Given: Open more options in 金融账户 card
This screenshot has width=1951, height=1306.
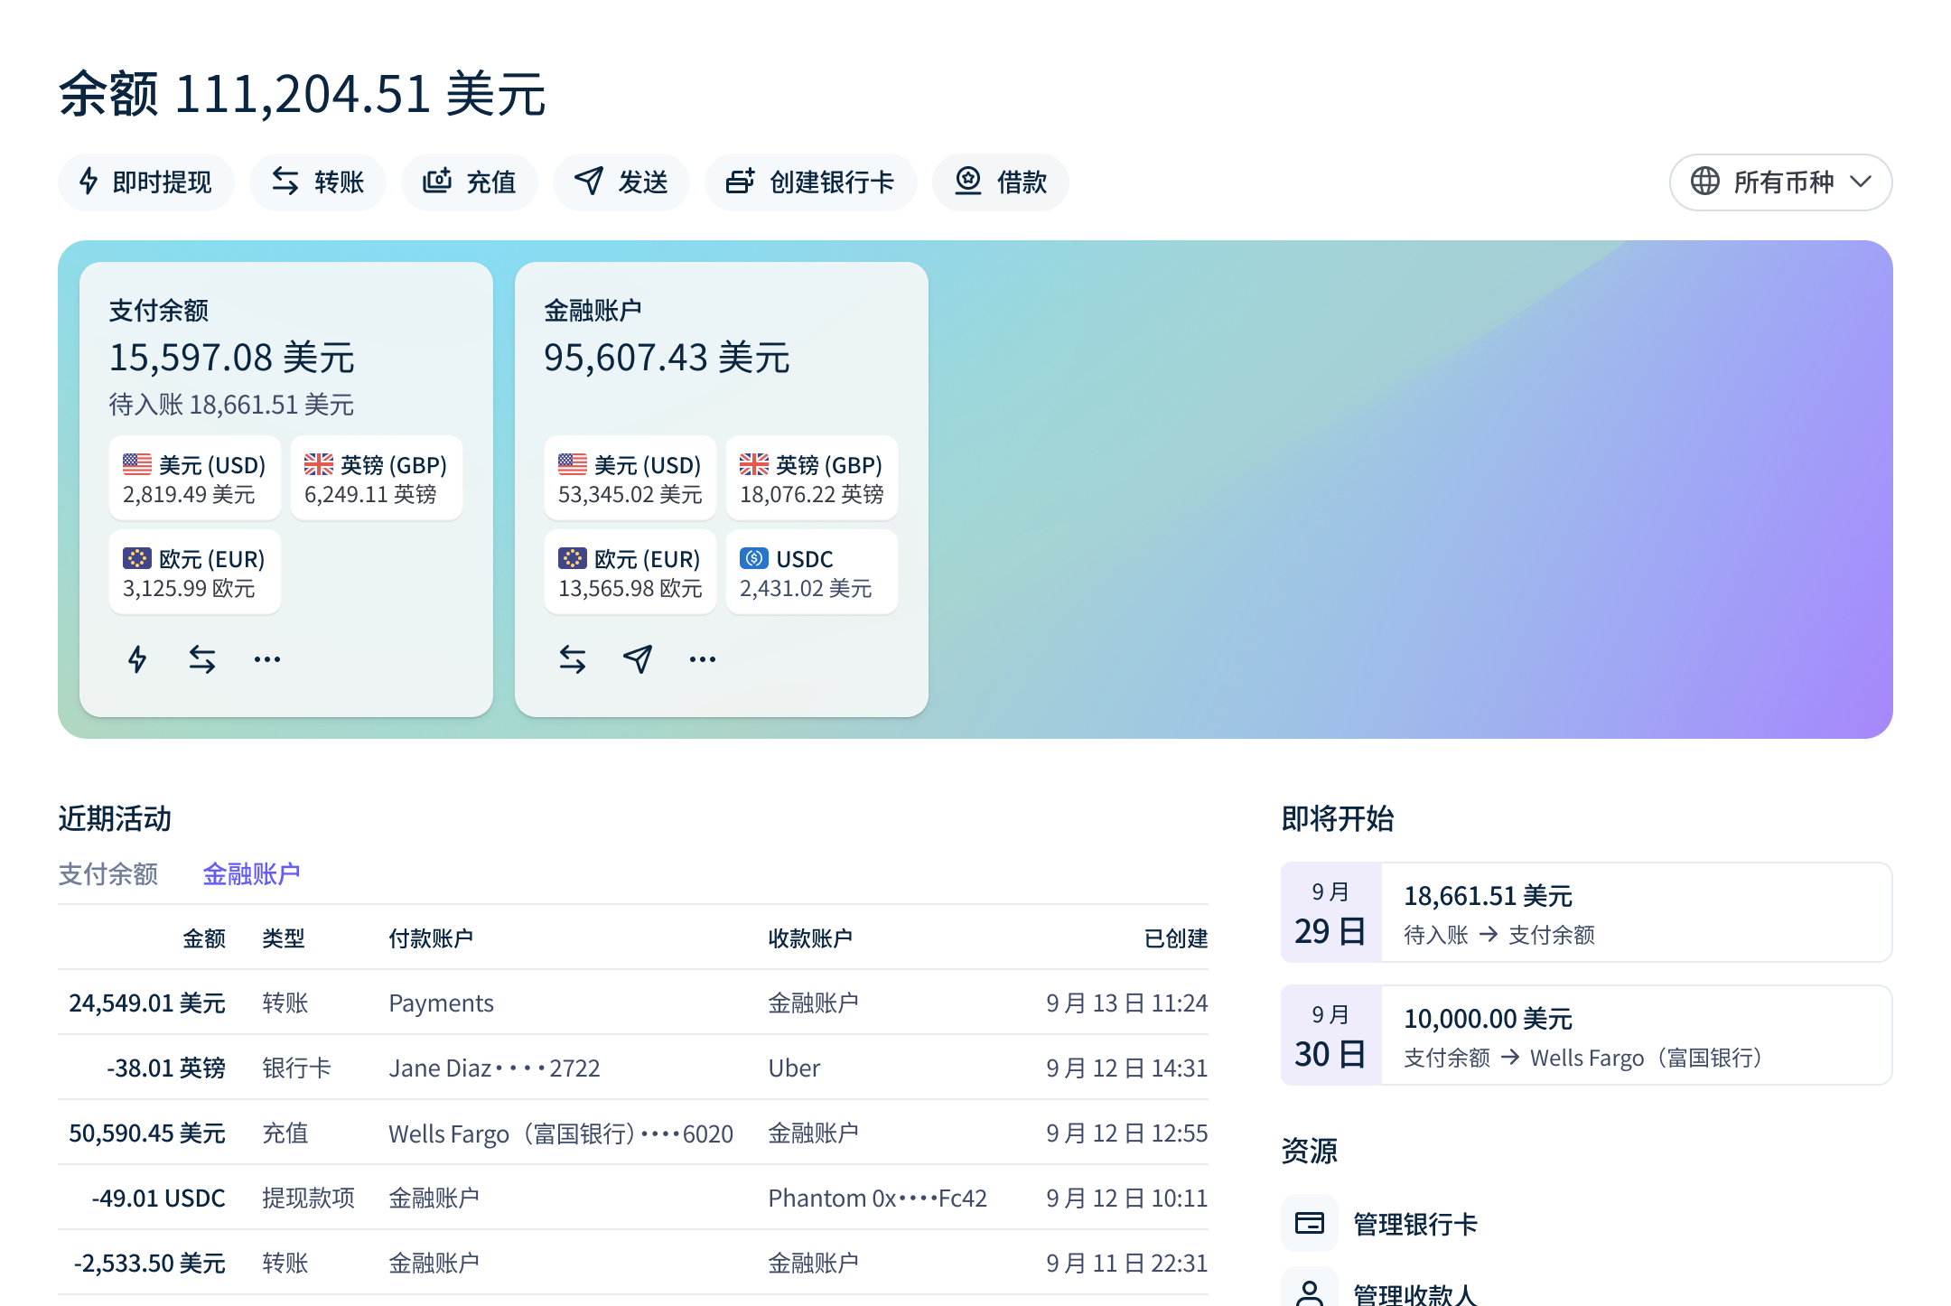Looking at the screenshot, I should [703, 659].
